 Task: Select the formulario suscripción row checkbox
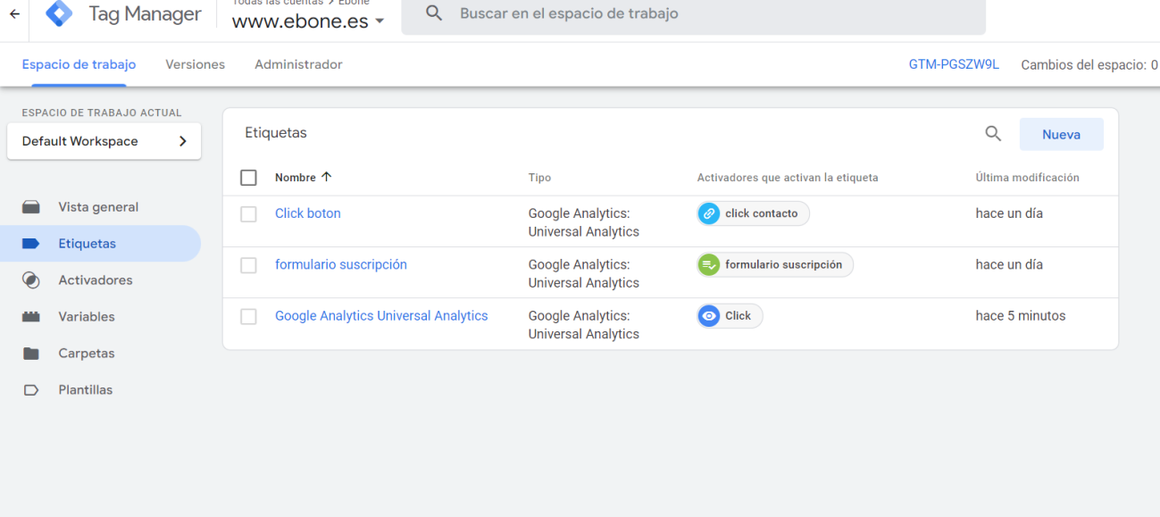click(248, 265)
